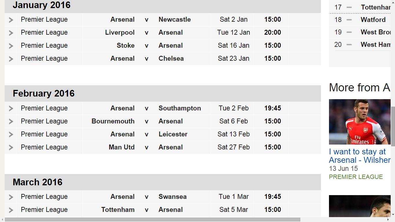
Task: Click Tottenham in league table position 17
Action: (376, 7)
